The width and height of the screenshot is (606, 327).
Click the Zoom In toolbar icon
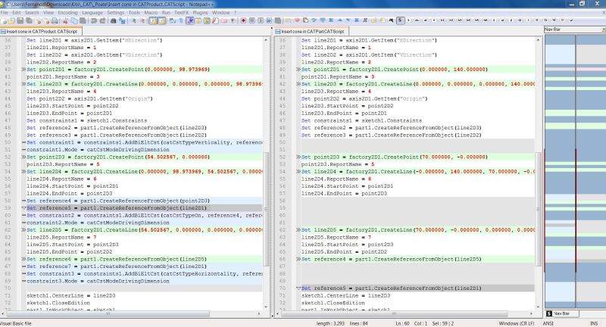(134, 20)
